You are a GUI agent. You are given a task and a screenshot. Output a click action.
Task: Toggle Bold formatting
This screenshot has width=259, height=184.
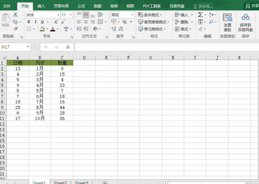click(x=29, y=22)
